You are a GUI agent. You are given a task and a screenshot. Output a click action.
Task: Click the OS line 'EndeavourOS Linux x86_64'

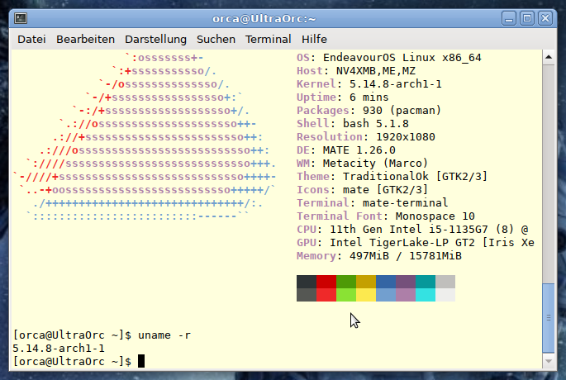[x=389, y=58]
